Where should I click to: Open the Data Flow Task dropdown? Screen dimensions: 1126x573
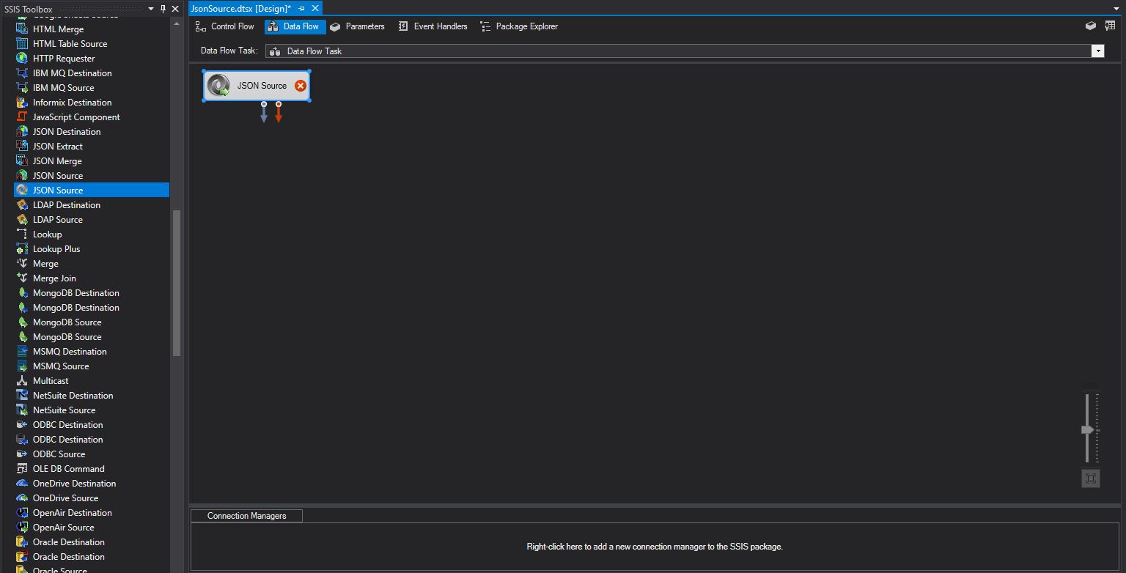(1097, 51)
